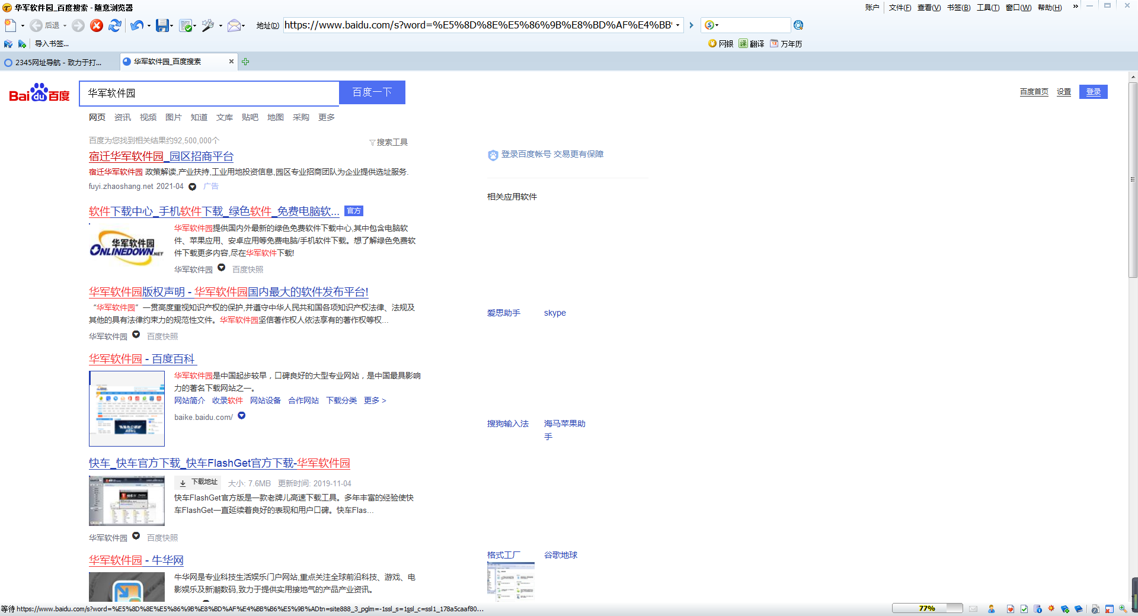The height and width of the screenshot is (616, 1138).
Task: Click the 77% loading progress bar
Action: pyautogui.click(x=928, y=608)
